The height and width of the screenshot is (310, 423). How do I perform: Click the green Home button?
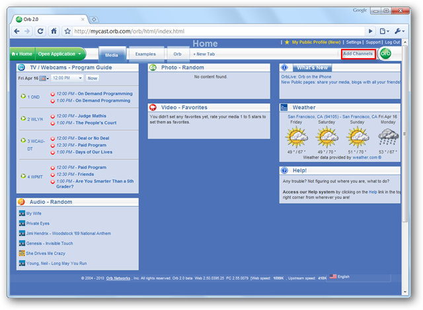22,54
